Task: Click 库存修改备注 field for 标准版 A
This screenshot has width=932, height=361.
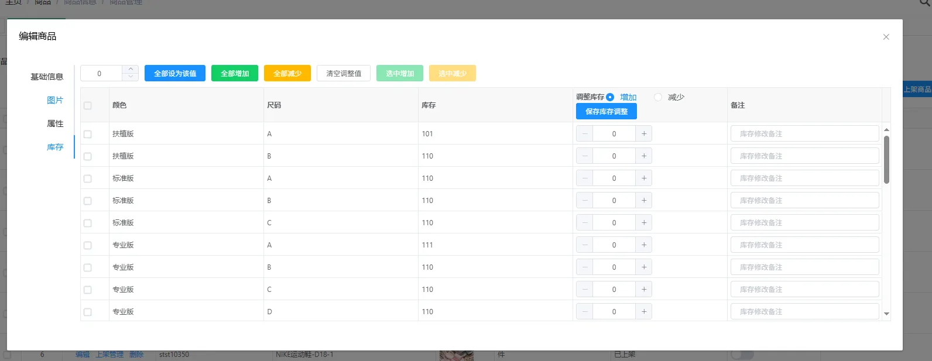Action: [x=804, y=178]
